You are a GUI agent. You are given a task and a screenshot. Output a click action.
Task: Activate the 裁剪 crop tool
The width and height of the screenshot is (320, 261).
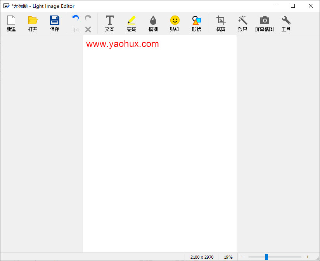point(221,23)
